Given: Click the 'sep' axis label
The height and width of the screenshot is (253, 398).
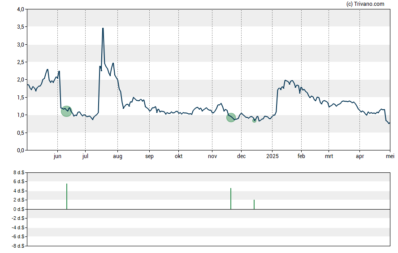Looking at the screenshot, I should (149, 156).
